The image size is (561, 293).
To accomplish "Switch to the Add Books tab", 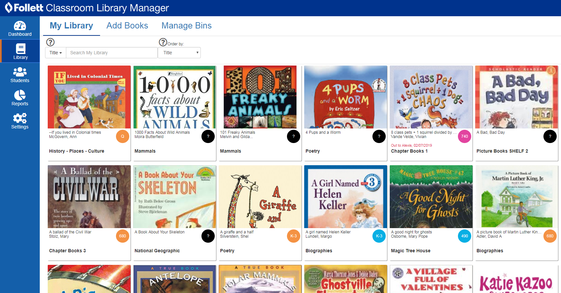I will click(x=127, y=25).
